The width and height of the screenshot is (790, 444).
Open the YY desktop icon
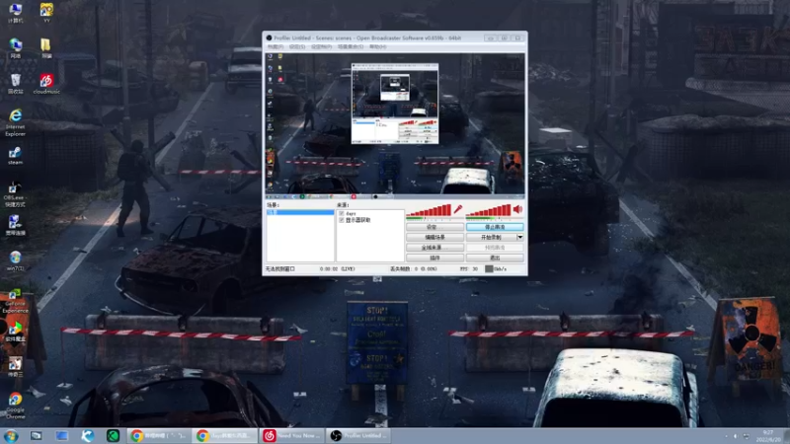[x=46, y=13]
